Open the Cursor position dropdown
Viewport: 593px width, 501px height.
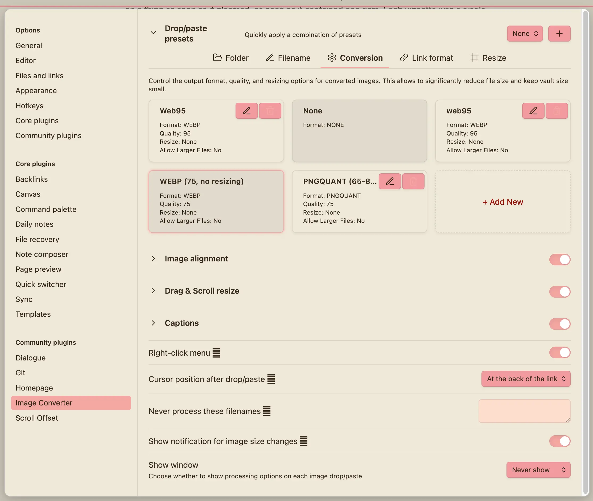526,379
